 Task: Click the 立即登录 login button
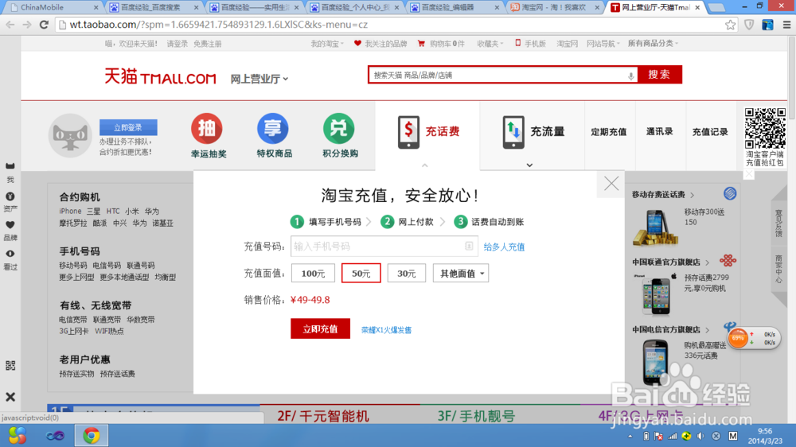pos(128,127)
